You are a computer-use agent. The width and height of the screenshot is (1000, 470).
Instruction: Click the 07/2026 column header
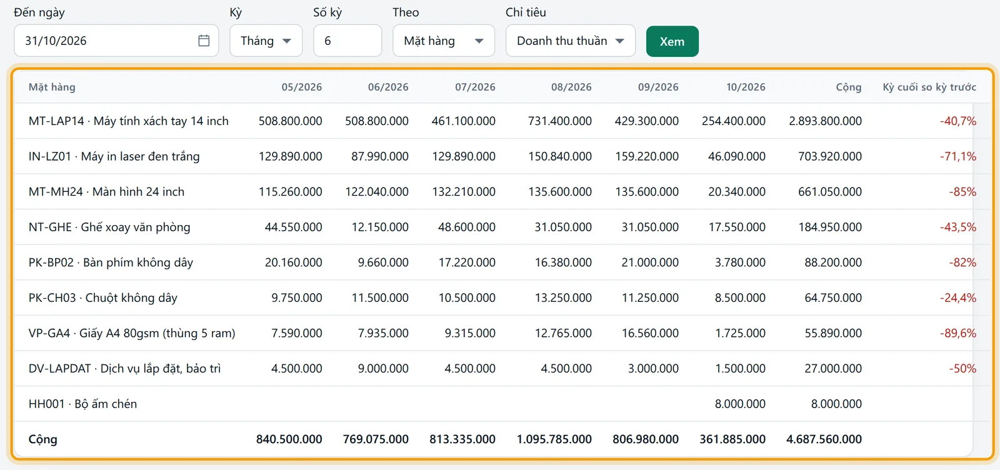(x=475, y=87)
